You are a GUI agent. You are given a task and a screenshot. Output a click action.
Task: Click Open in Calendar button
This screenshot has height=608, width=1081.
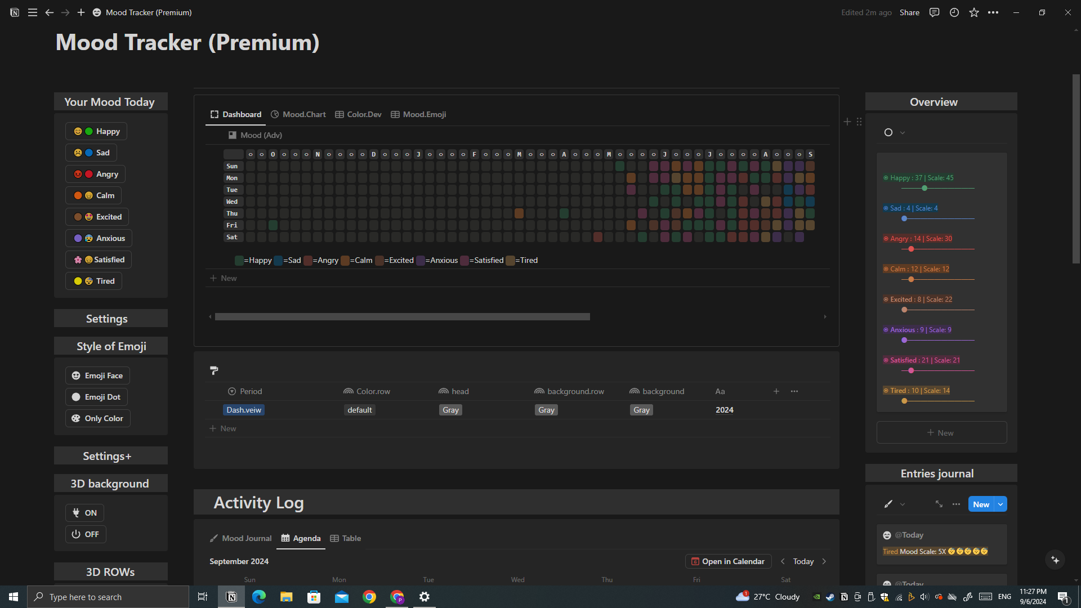pyautogui.click(x=728, y=561)
